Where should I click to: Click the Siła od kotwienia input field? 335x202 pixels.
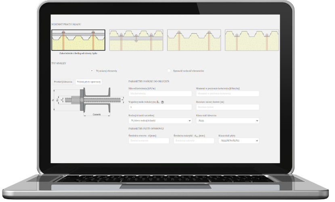click(x=160, y=94)
